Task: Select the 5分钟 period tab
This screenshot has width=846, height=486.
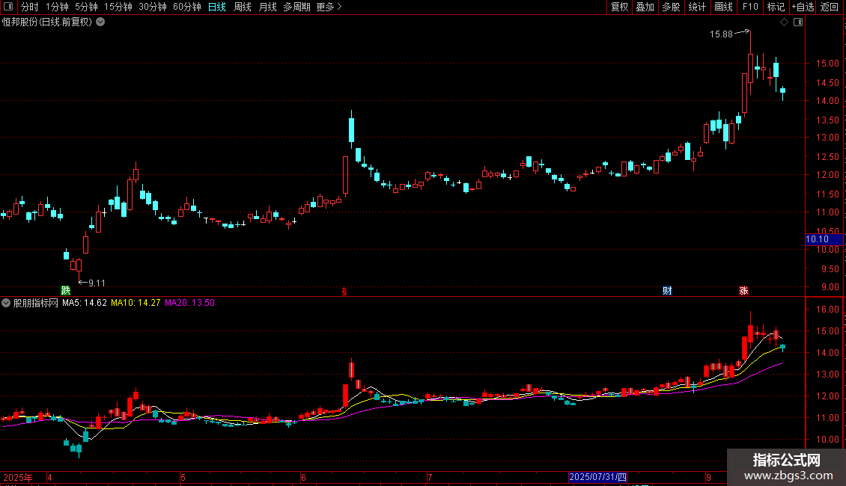Action: coord(86,7)
